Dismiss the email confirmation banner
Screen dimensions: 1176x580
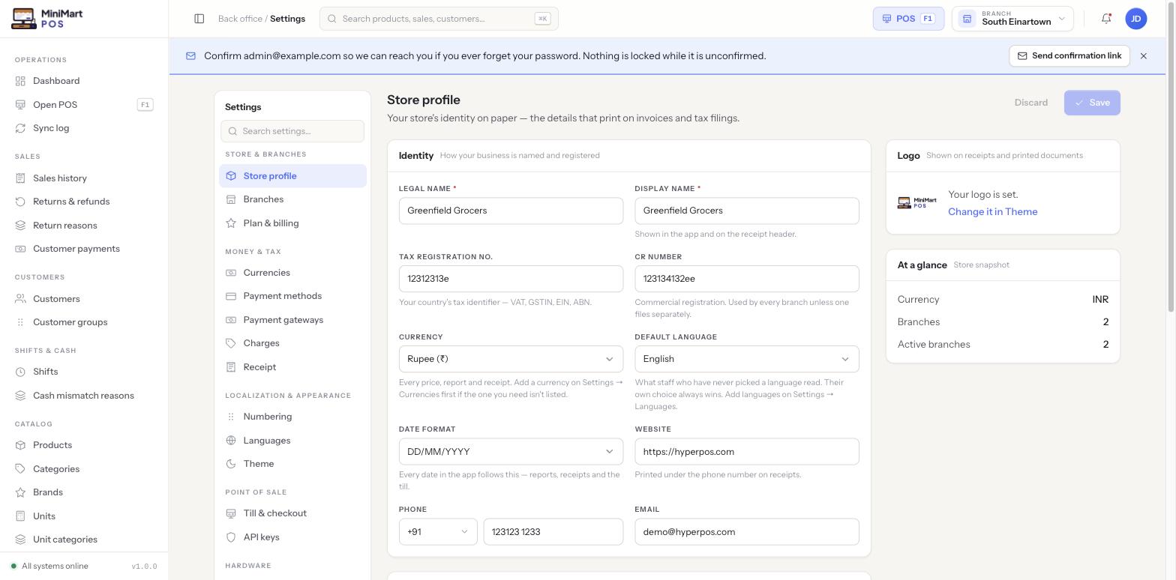tap(1144, 56)
